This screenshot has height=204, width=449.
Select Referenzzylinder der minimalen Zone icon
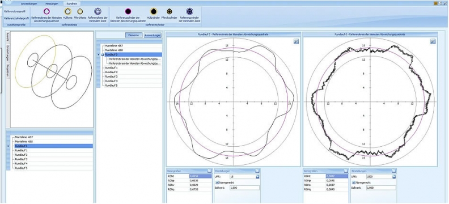(189, 11)
